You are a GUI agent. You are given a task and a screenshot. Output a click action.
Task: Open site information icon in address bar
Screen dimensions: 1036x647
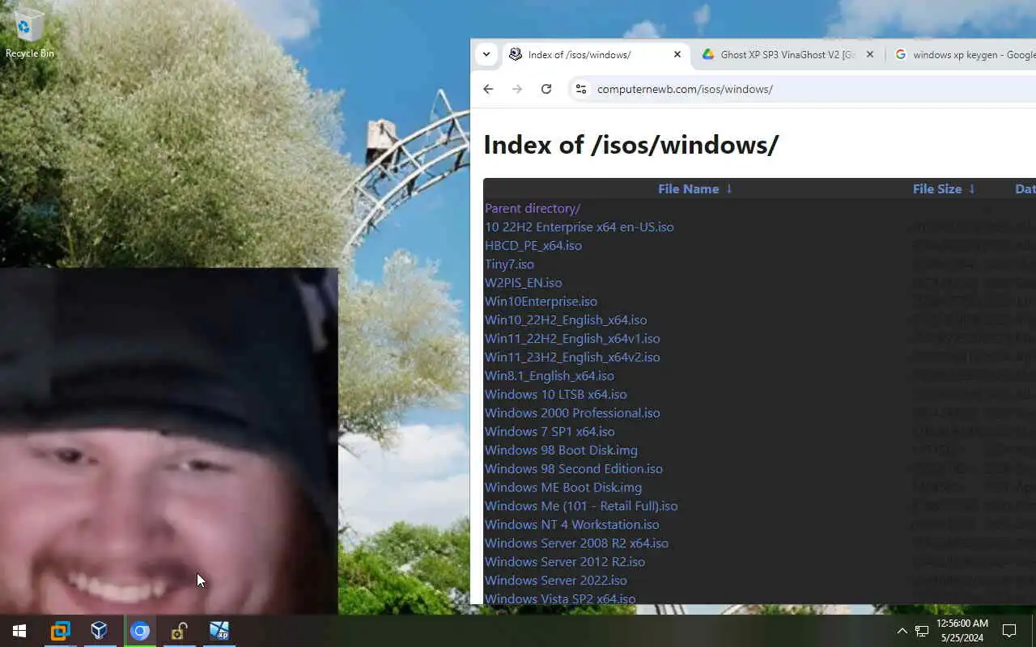tap(580, 89)
